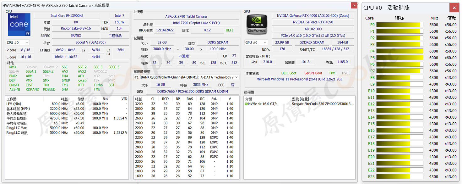Click the Ring/LLC Max row
The image size is (462, 184).
coord(67,128)
